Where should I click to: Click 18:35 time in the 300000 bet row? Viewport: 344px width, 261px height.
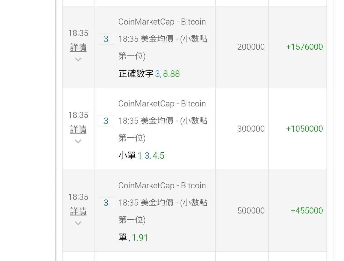[78, 115]
